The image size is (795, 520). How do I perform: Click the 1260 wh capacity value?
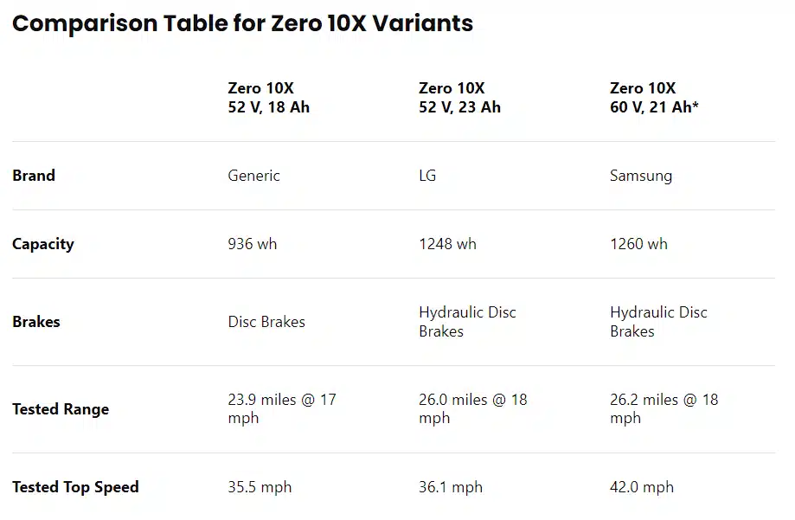tap(638, 244)
